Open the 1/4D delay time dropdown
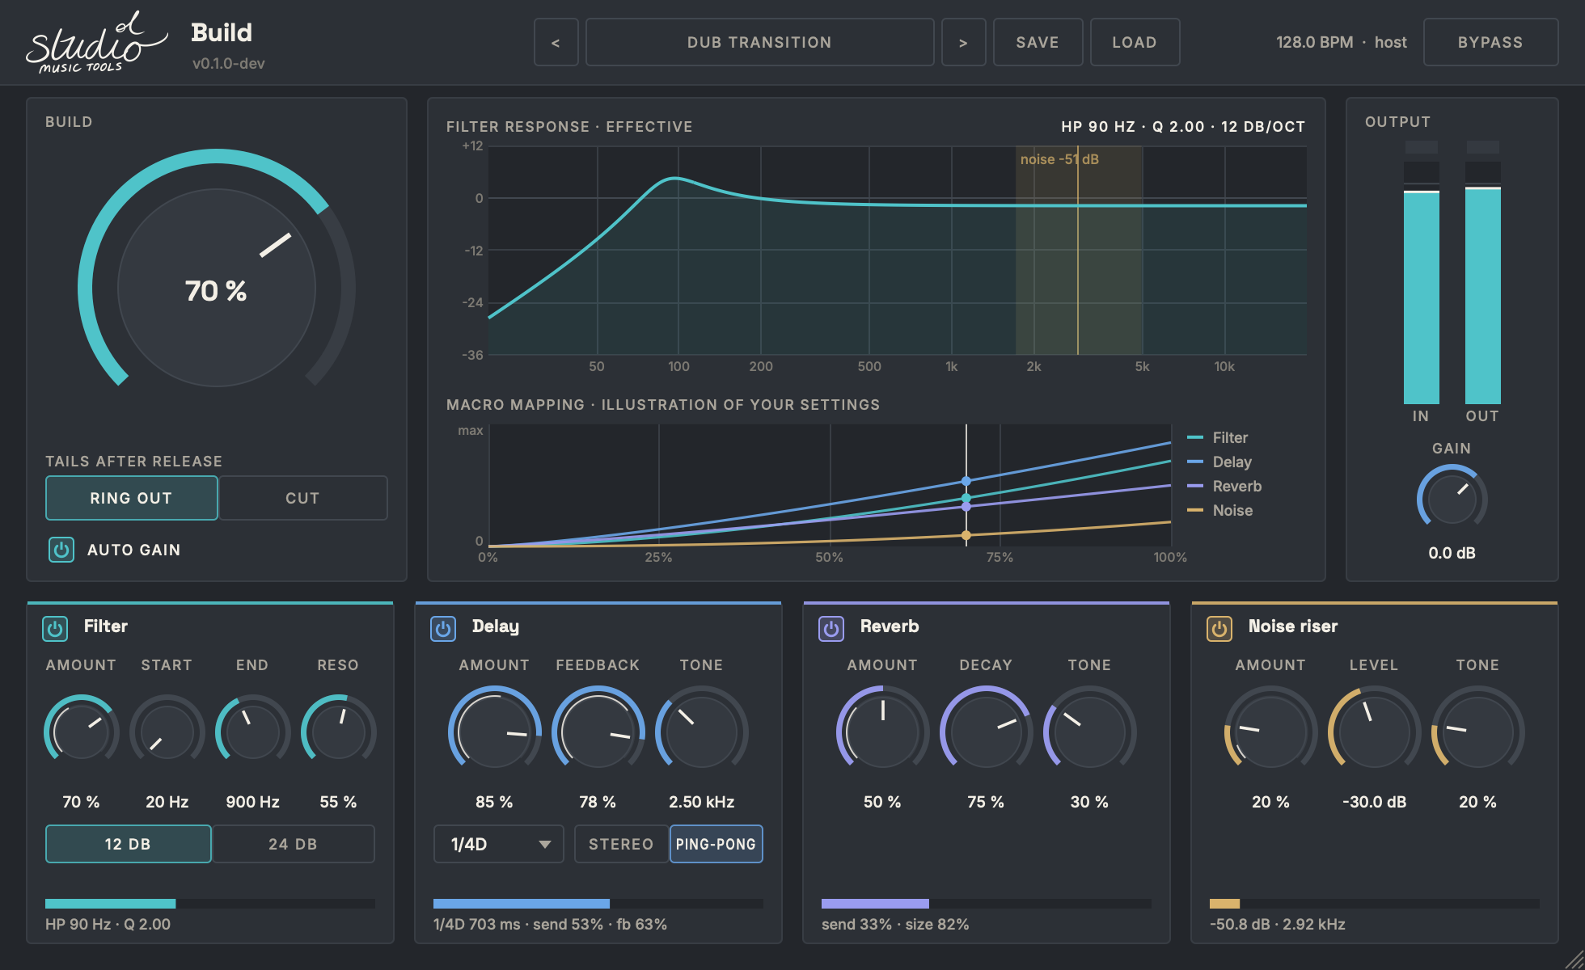Viewport: 1585px width, 970px height. pyautogui.click(x=499, y=844)
